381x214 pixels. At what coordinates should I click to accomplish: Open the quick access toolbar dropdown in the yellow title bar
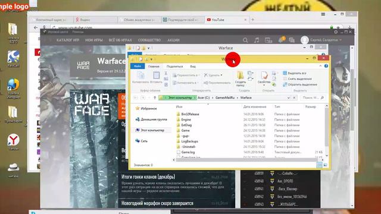[151, 59]
